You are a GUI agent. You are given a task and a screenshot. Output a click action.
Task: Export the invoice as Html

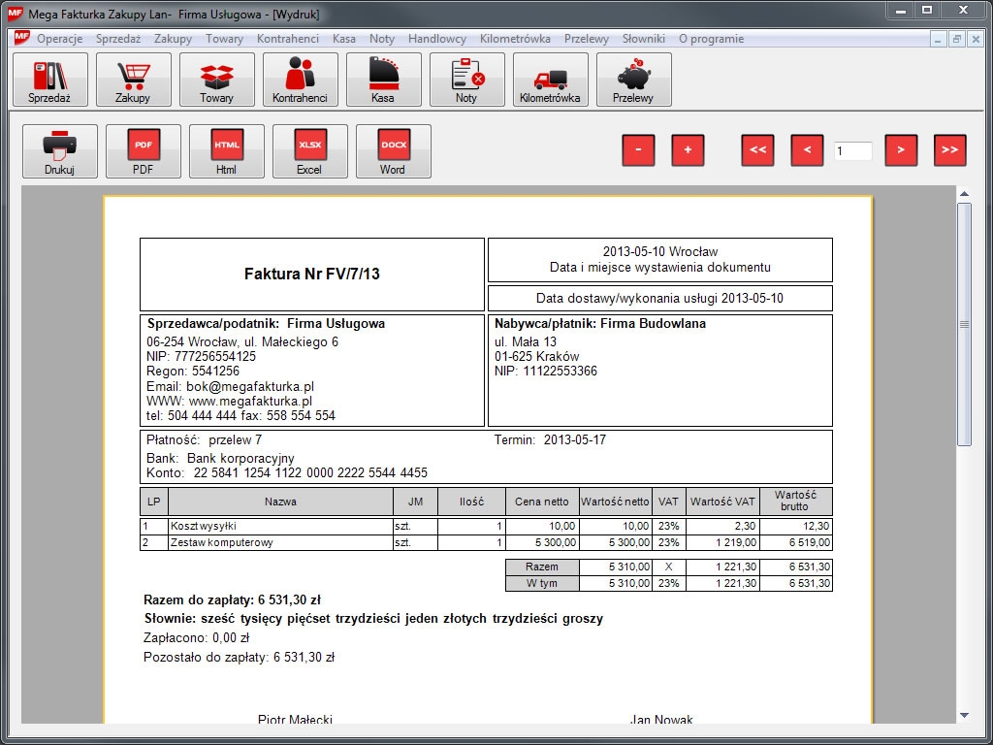pyautogui.click(x=227, y=151)
